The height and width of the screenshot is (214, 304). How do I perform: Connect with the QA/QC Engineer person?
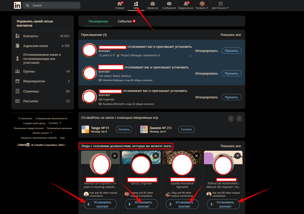(x=141, y=204)
